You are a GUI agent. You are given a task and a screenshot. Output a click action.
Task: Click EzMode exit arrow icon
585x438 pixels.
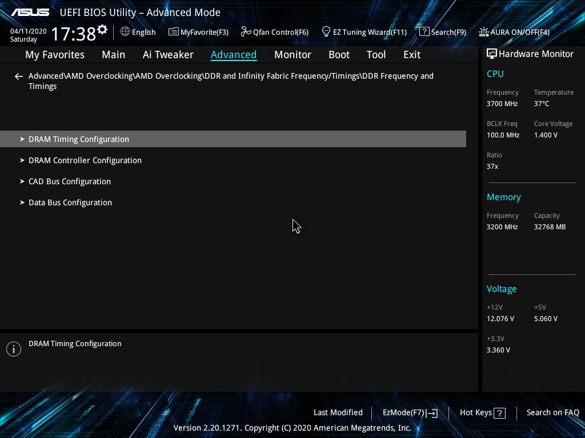(x=432, y=413)
